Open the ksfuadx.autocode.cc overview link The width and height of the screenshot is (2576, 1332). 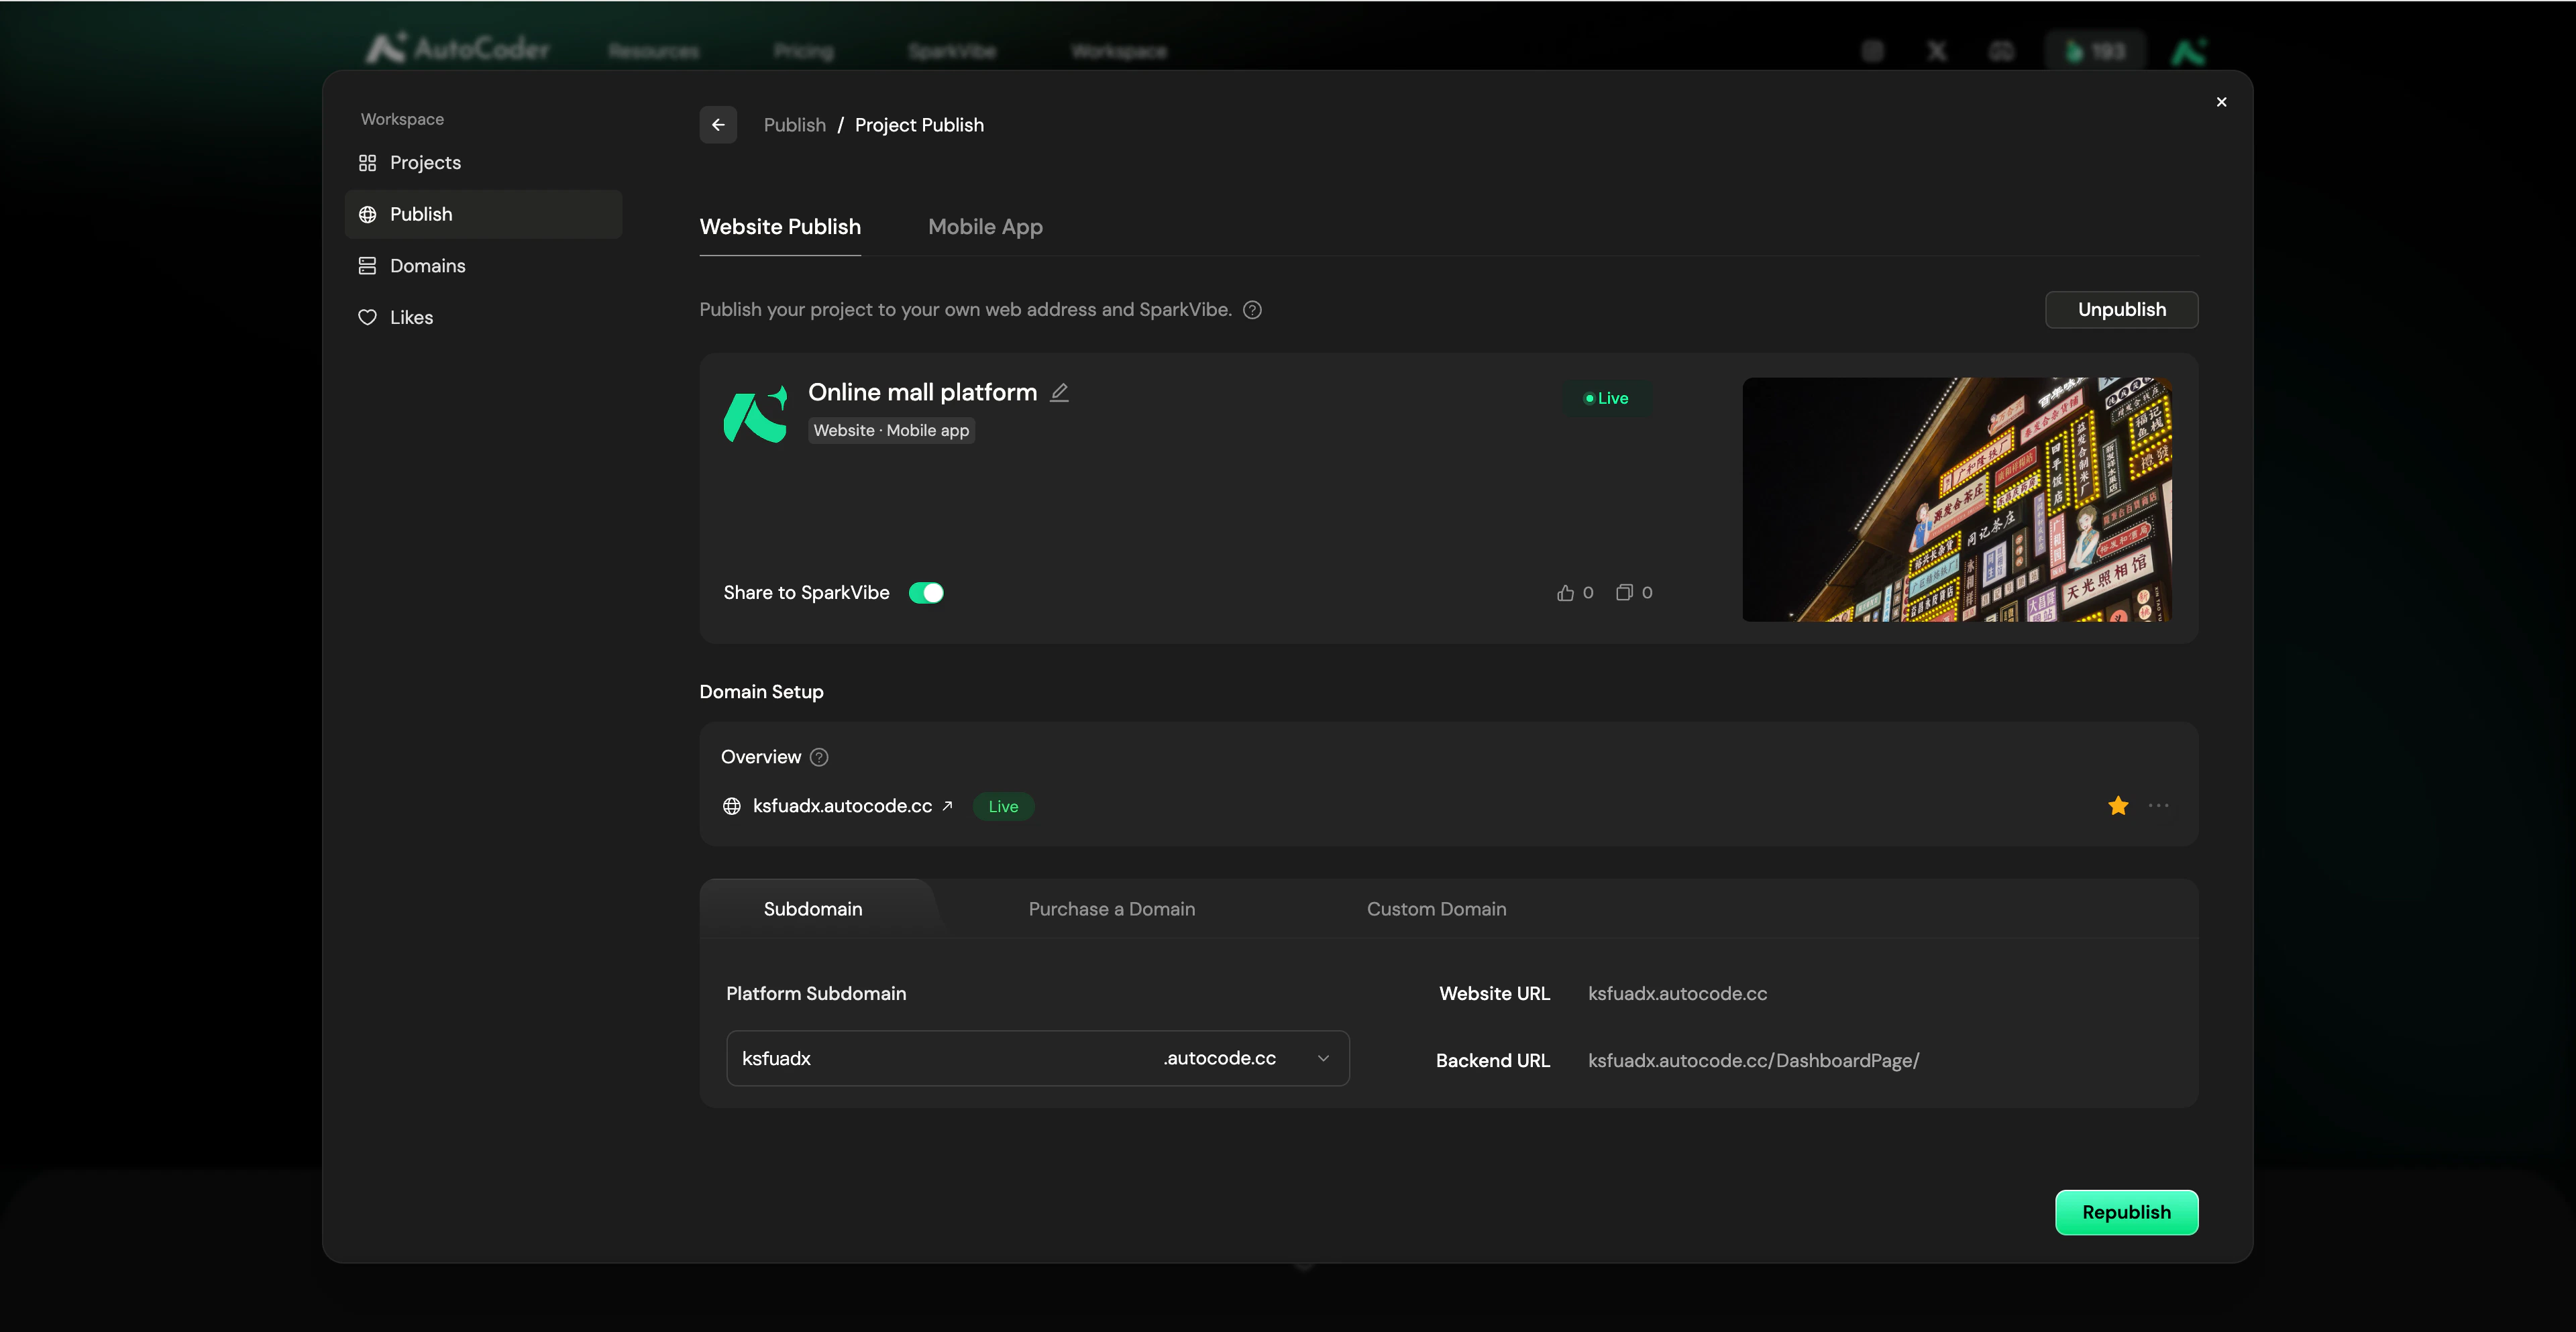(842, 806)
